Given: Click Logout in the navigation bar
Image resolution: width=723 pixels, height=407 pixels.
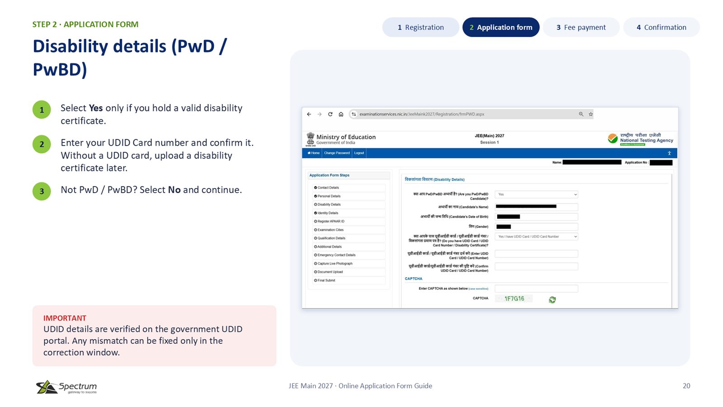Looking at the screenshot, I should coord(359,153).
